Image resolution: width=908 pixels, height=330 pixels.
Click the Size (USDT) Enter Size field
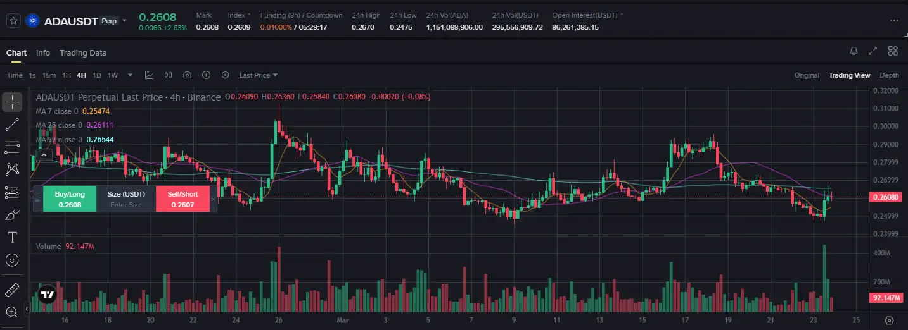point(126,199)
